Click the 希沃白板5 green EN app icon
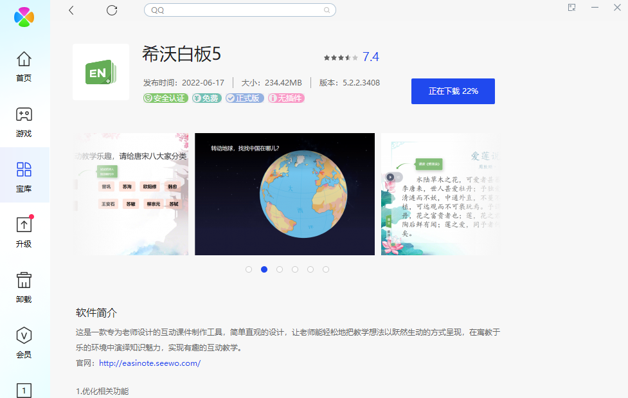 (x=101, y=72)
